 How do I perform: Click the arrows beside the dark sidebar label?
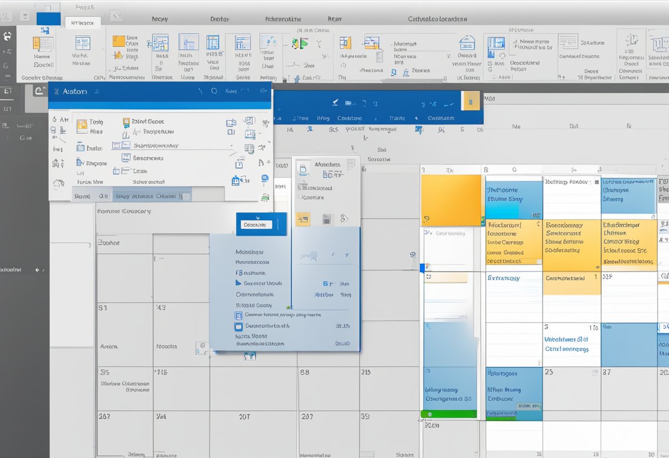(39, 270)
